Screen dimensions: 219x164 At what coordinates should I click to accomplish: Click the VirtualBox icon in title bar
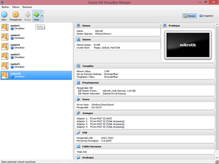[2, 2]
